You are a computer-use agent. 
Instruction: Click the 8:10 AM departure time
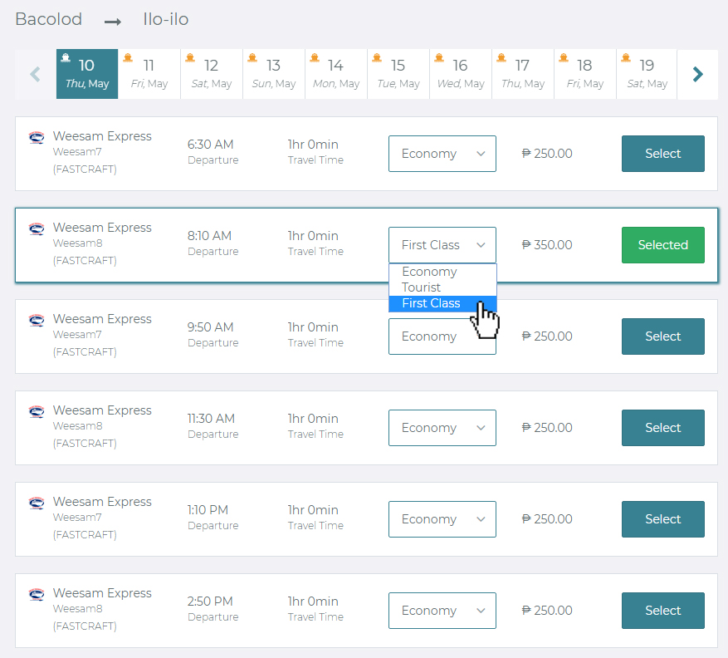pyautogui.click(x=209, y=236)
